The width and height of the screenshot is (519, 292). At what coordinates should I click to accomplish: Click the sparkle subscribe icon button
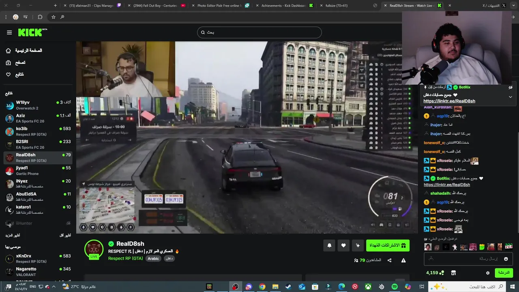tap(358, 245)
